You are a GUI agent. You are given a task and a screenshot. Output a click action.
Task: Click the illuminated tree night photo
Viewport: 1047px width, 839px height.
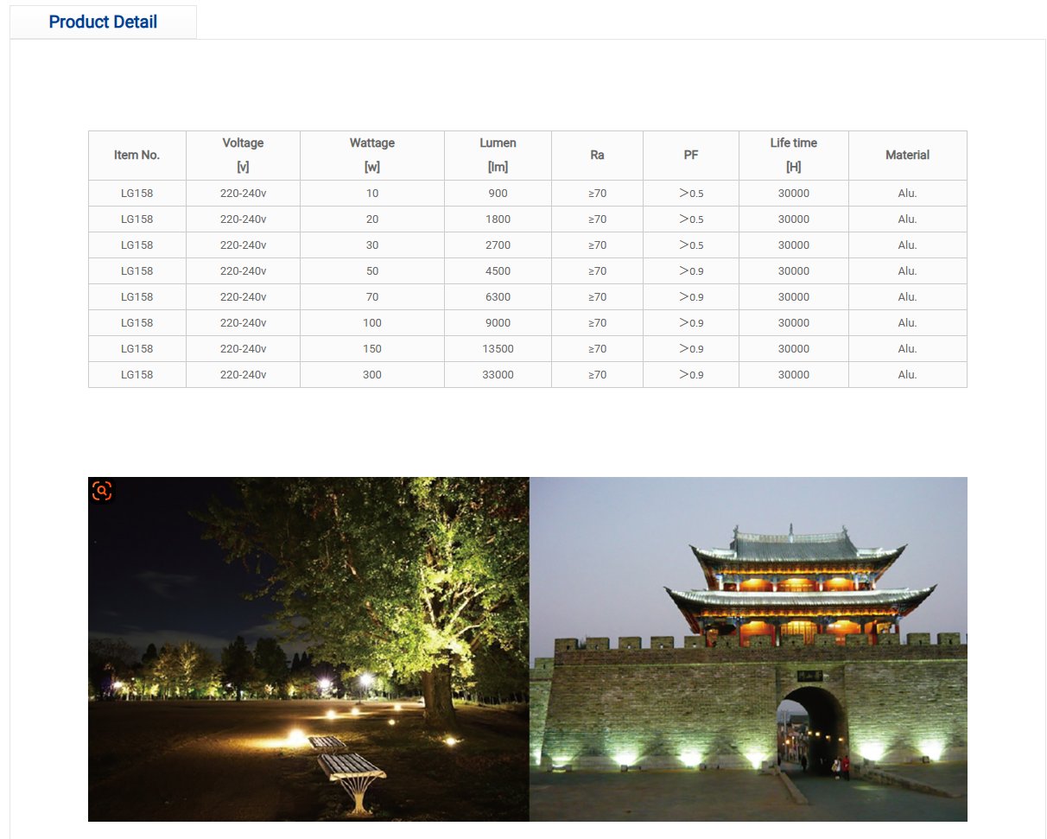308,649
